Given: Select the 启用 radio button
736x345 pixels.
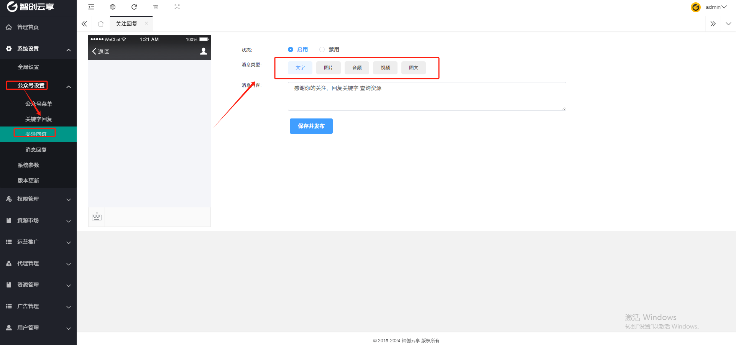Looking at the screenshot, I should [x=291, y=49].
